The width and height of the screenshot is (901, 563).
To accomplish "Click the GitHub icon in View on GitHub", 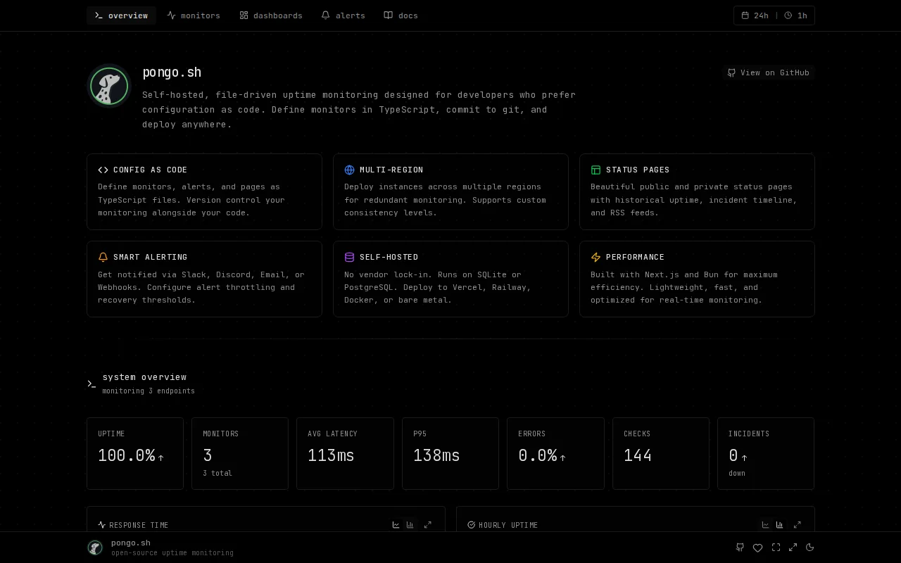I will [731, 72].
